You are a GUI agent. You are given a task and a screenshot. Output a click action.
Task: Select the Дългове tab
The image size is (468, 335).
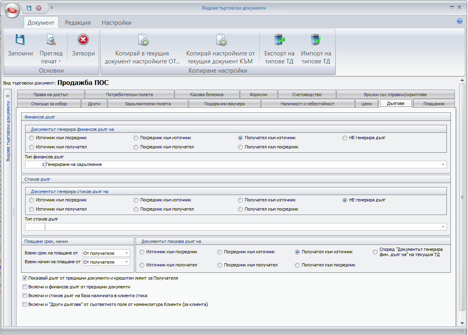(396, 103)
